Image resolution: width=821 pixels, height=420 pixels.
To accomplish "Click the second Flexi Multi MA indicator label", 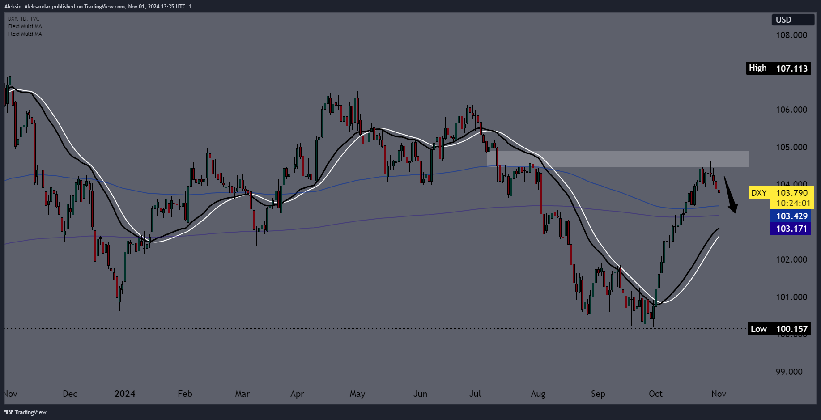I will tap(25, 34).
